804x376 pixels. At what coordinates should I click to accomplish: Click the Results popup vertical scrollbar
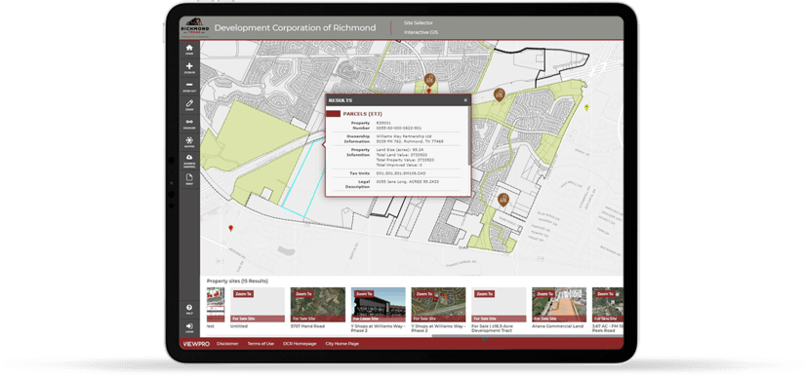click(469, 135)
